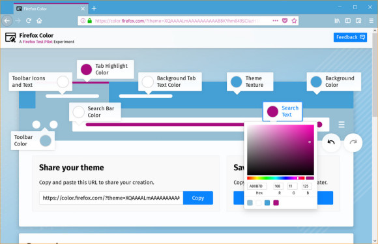Switch to the Firefox Color tab

click(51, 8)
